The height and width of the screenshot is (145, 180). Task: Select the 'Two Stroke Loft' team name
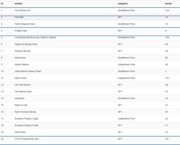(22, 10)
